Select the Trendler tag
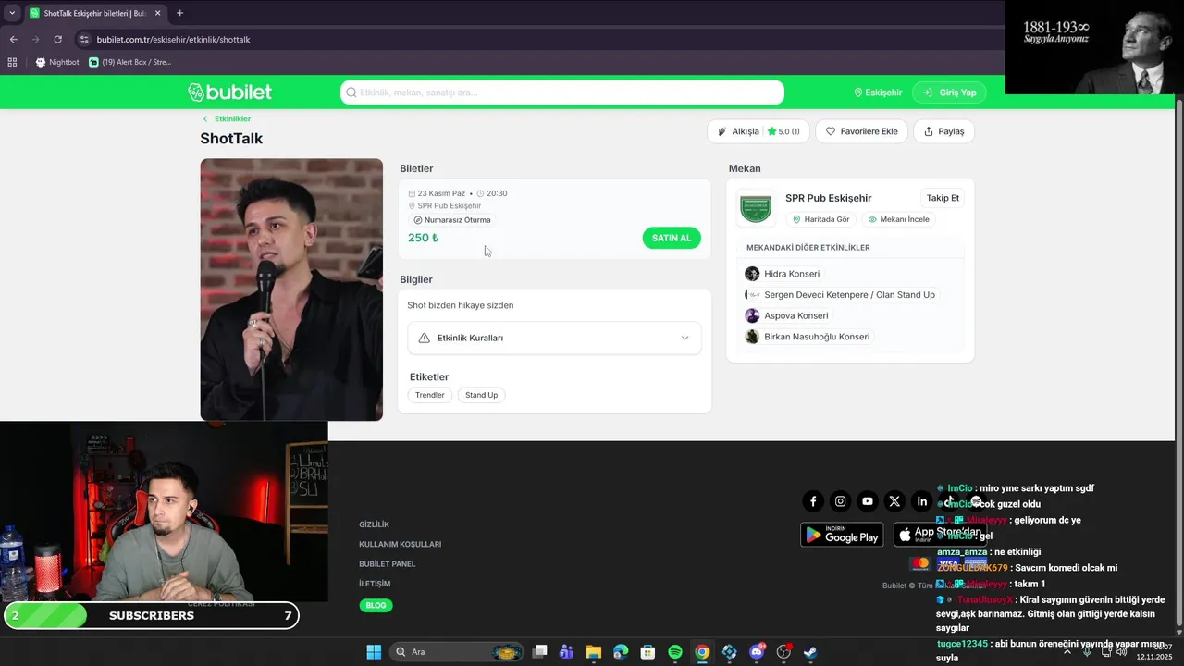 tap(430, 395)
